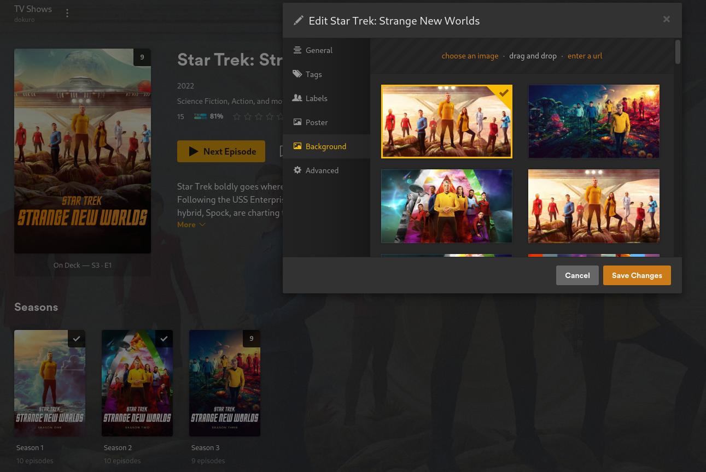Rate the show one star
Screen dimensions: 706x472
237,116
